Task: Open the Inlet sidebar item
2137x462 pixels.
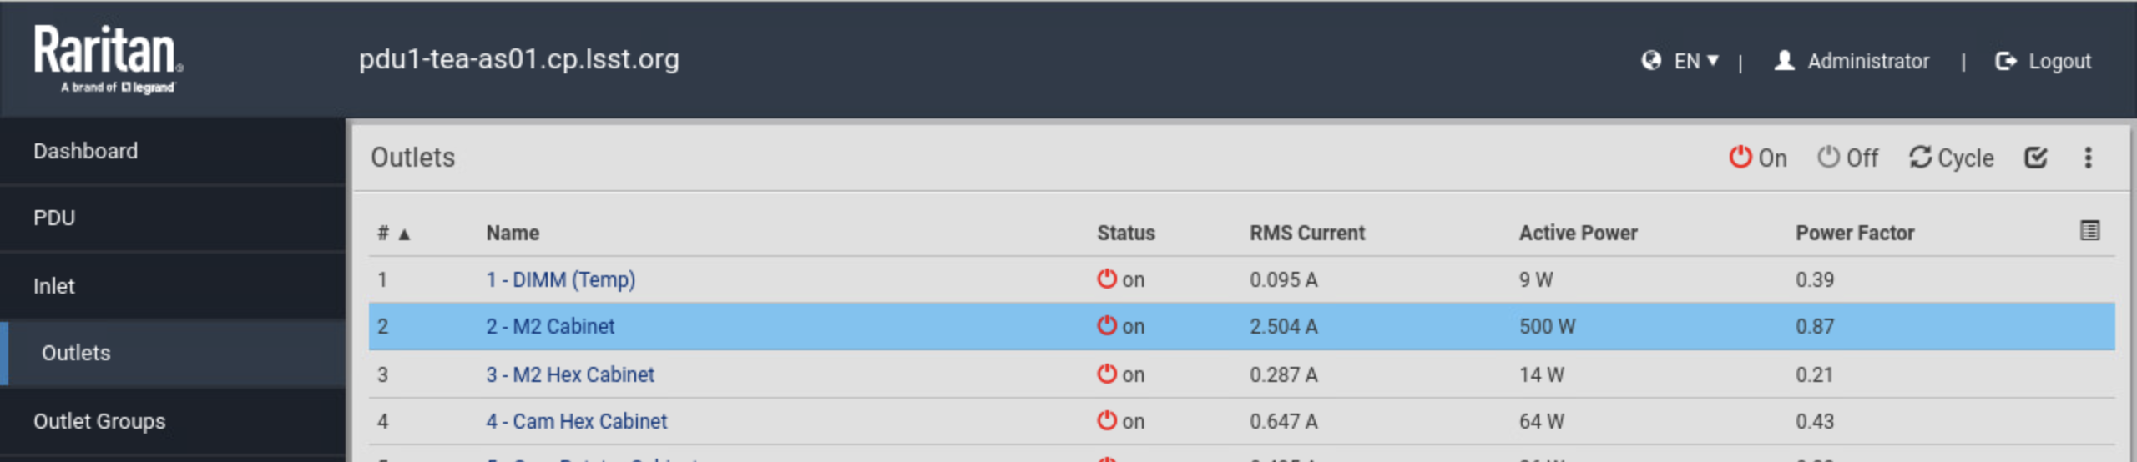Action: (x=54, y=286)
